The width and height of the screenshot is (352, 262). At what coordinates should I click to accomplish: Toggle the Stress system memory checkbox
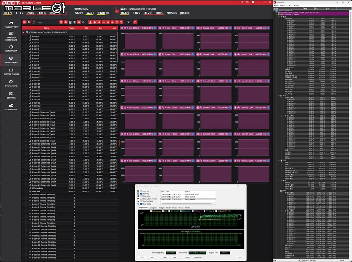[x=141, y=199]
